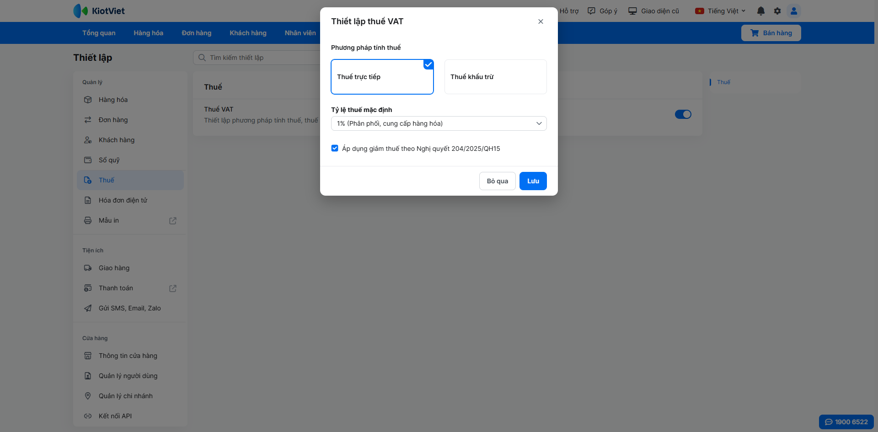Open external link icon next to Mẫu in

pyautogui.click(x=173, y=221)
